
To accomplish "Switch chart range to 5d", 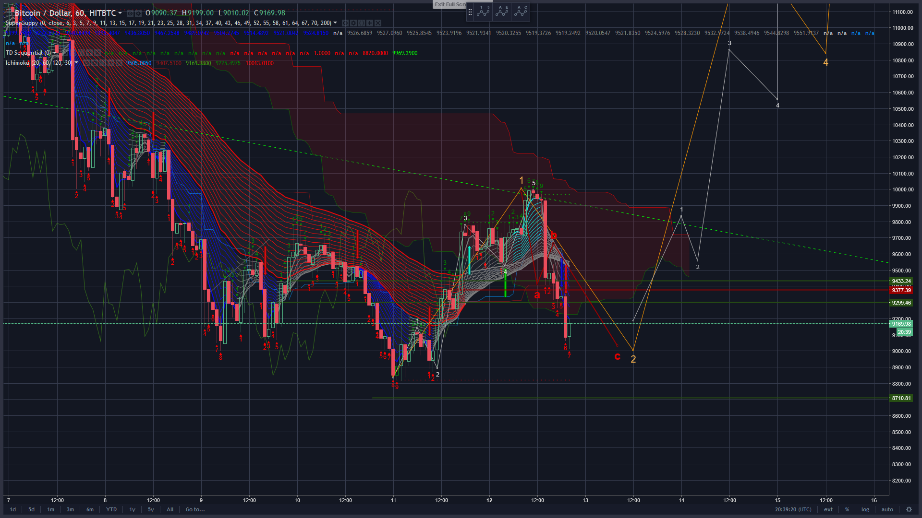I will 31,509.
